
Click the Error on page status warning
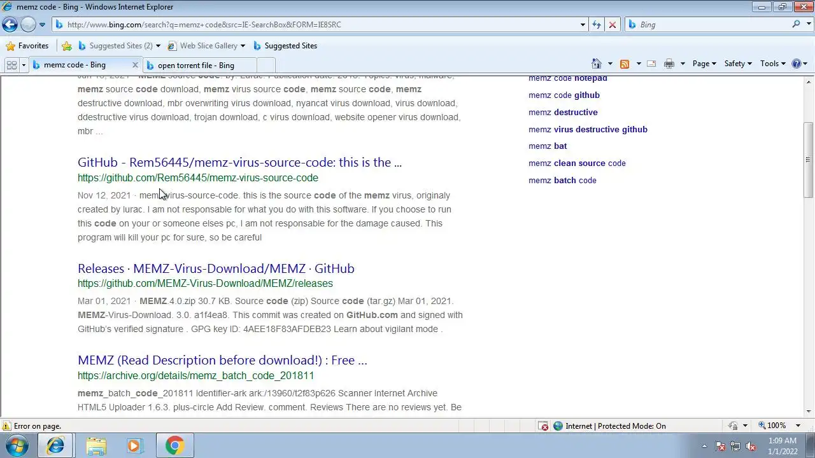(32, 426)
